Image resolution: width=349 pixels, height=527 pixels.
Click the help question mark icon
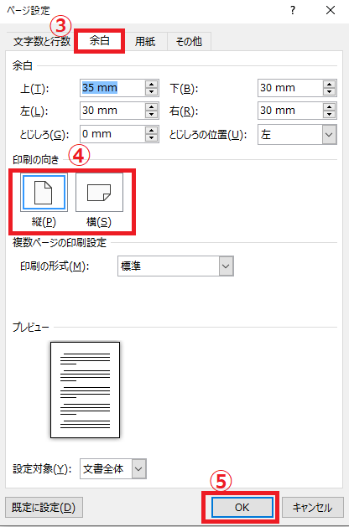[x=293, y=10]
